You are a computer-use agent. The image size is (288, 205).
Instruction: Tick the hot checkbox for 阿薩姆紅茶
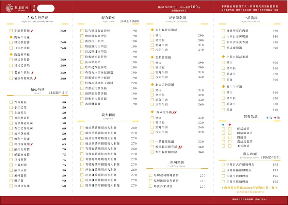pyautogui.click(x=230, y=133)
